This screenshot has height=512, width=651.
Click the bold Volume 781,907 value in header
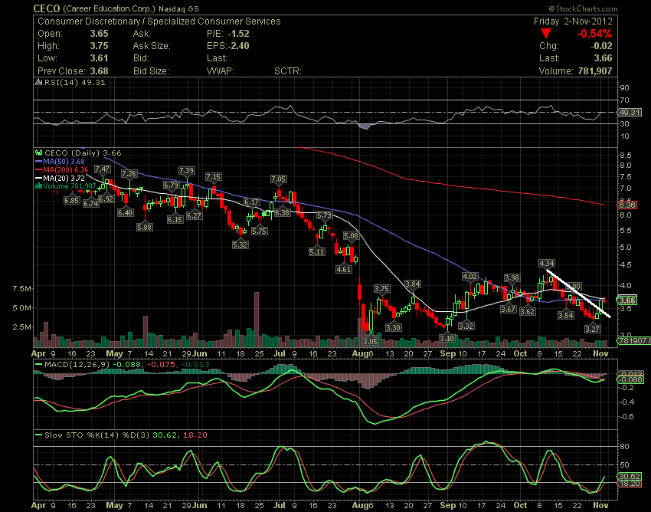pos(595,71)
